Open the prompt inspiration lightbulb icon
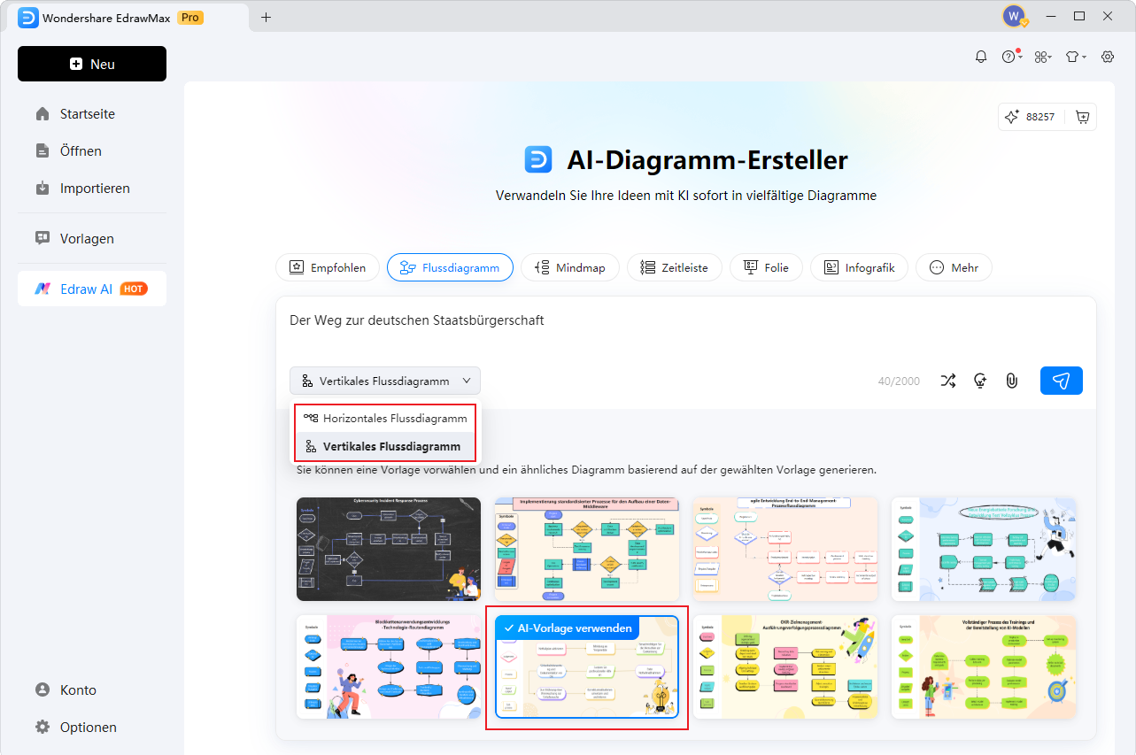 point(979,381)
